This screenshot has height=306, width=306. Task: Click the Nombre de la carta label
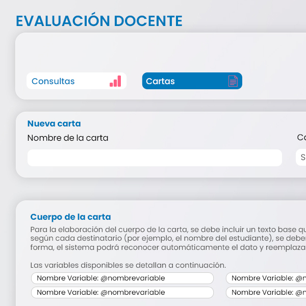[x=68, y=138]
